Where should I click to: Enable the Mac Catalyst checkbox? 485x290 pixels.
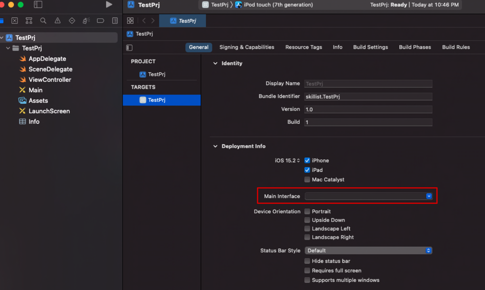point(307,180)
